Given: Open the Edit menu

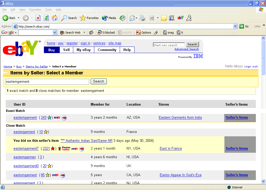Looking at the screenshot, I should point(13,10).
